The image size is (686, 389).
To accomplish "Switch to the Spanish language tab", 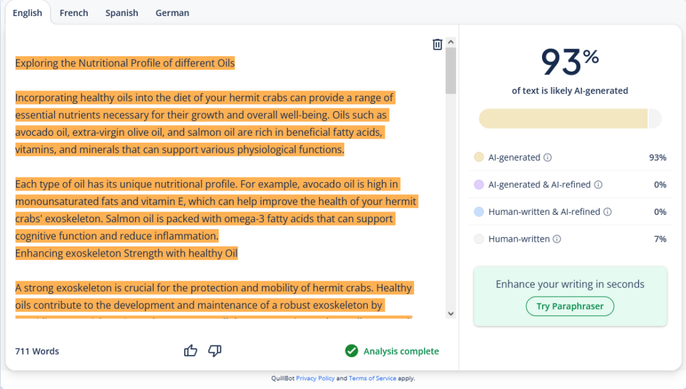I will (x=122, y=13).
